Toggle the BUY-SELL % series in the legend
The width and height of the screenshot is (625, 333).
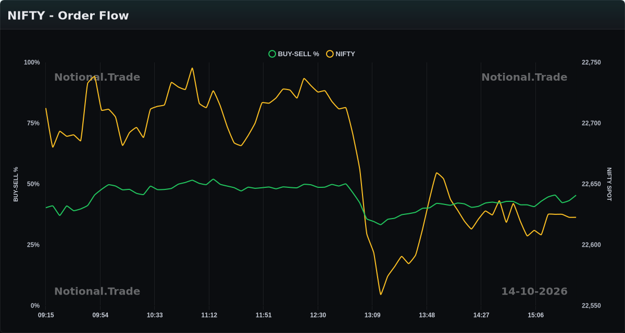pos(294,54)
